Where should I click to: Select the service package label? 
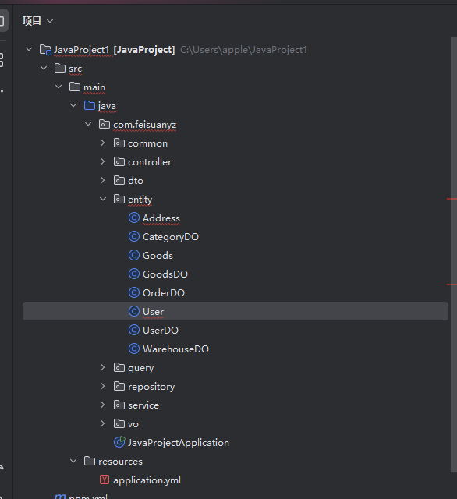click(143, 405)
